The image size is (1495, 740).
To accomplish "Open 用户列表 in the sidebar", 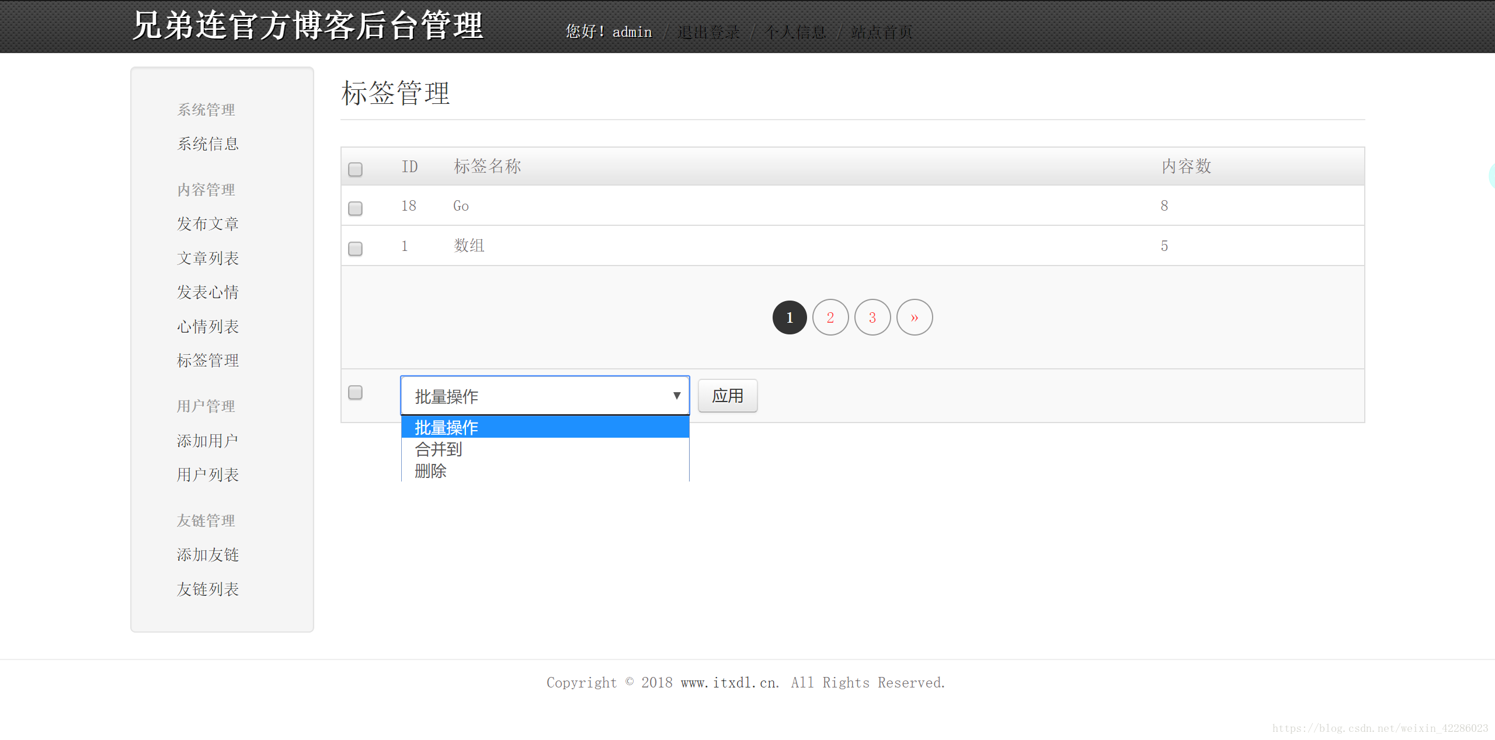I will point(208,474).
